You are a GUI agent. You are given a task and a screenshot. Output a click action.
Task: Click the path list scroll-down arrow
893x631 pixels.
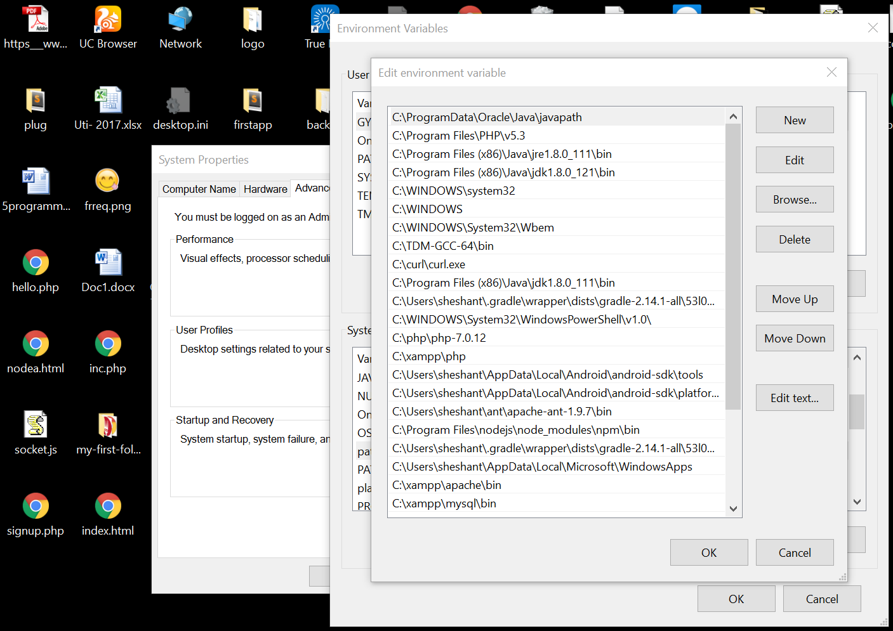click(x=734, y=509)
